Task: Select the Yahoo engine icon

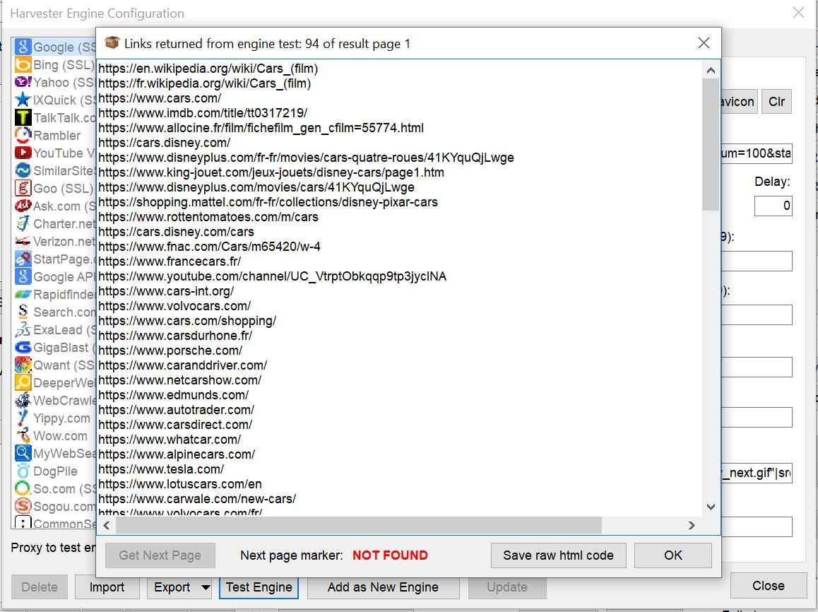Action: click(23, 83)
